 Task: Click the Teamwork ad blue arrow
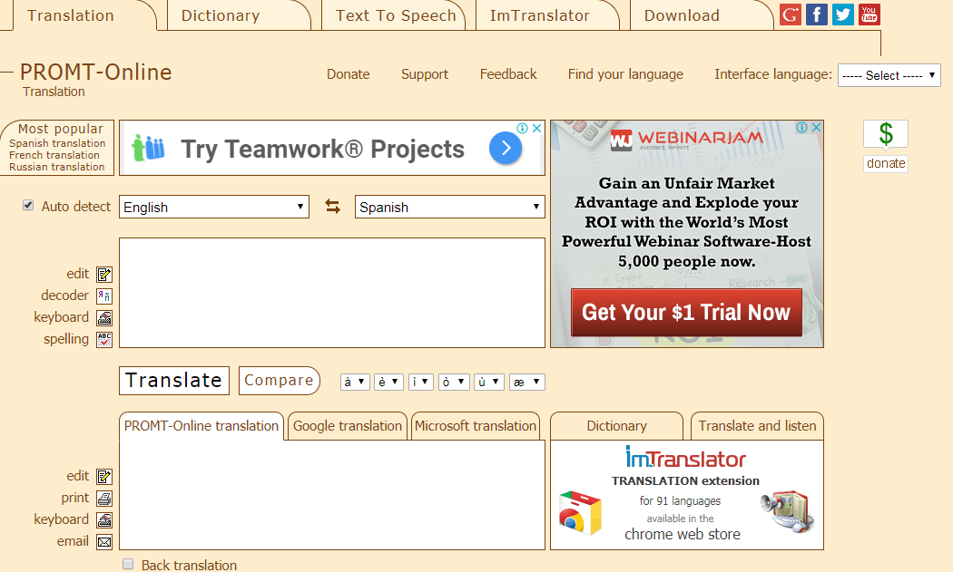(506, 148)
